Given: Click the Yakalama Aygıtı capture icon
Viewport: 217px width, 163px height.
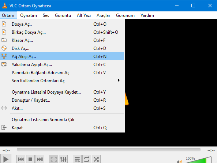Looking at the screenshot, I should [4, 64].
